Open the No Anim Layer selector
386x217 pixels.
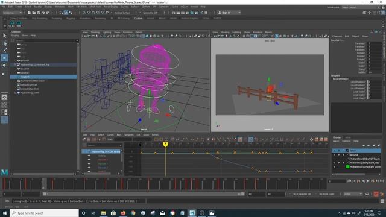(x=327, y=194)
